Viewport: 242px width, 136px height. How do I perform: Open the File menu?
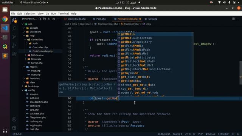[13, 14]
